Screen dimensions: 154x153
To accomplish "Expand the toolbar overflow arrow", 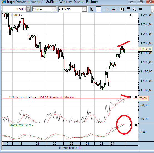I will 152,11.
